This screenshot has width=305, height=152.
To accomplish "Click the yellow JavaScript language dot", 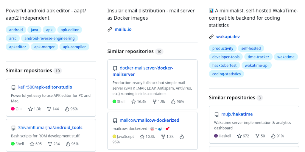I will [x=114, y=137].
